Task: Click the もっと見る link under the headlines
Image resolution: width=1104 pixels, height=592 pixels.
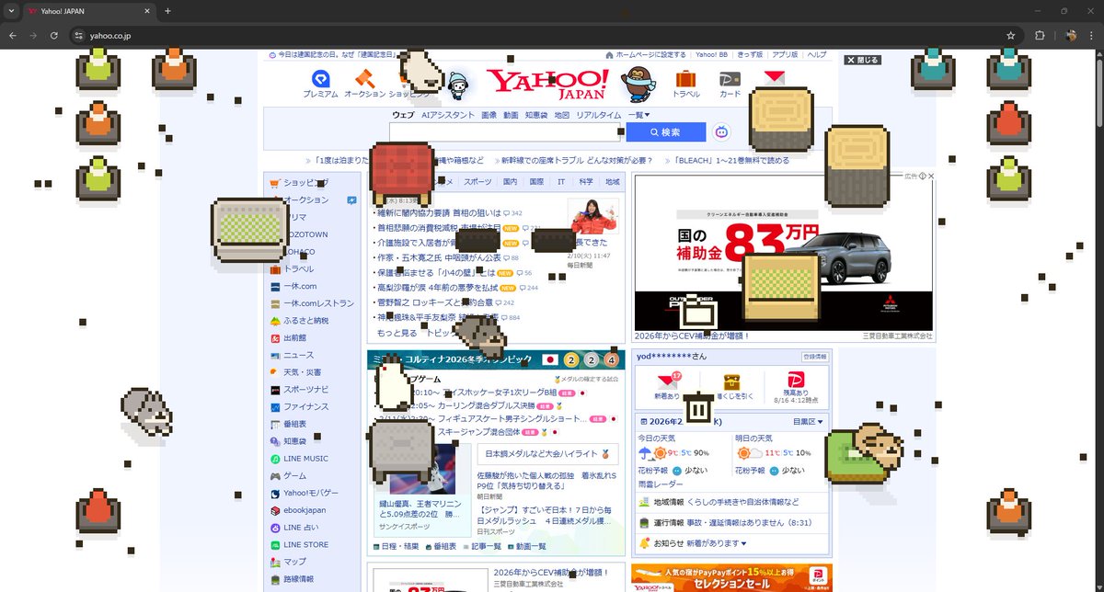Action: [x=397, y=333]
